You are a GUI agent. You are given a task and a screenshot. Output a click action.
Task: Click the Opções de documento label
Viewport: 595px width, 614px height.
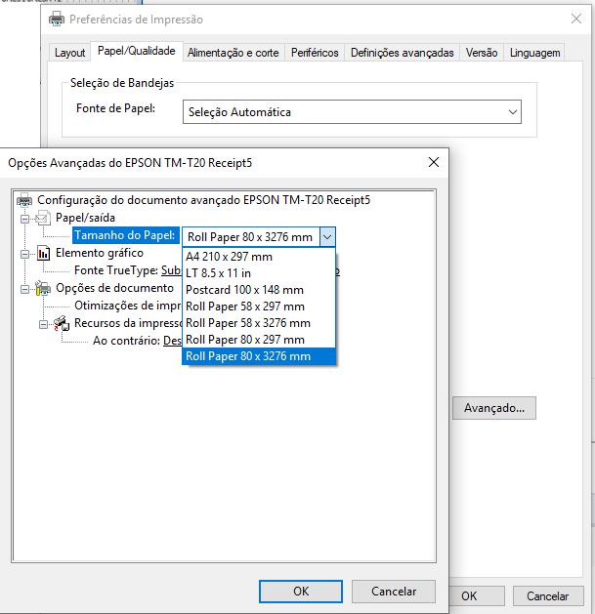click(114, 288)
